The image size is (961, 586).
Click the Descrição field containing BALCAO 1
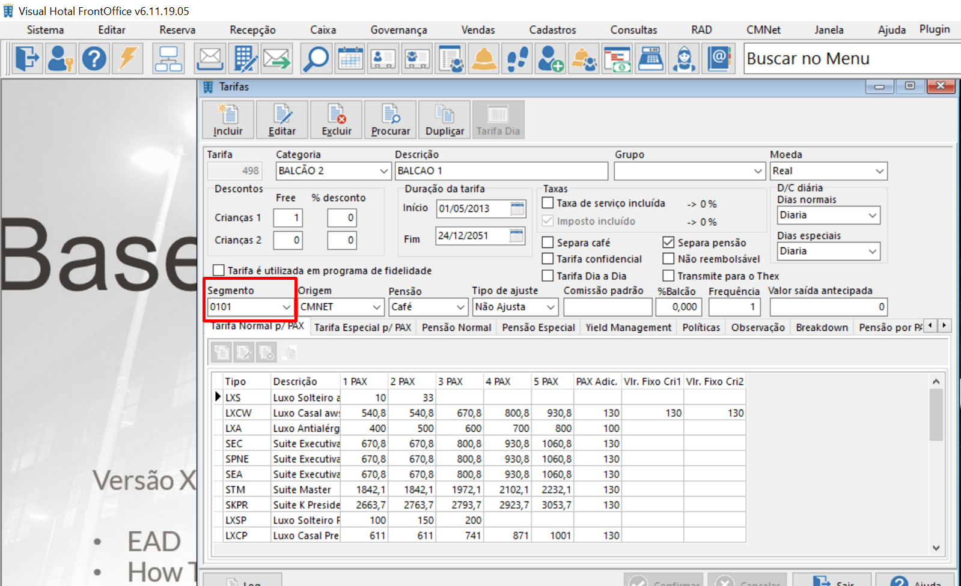pyautogui.click(x=501, y=171)
